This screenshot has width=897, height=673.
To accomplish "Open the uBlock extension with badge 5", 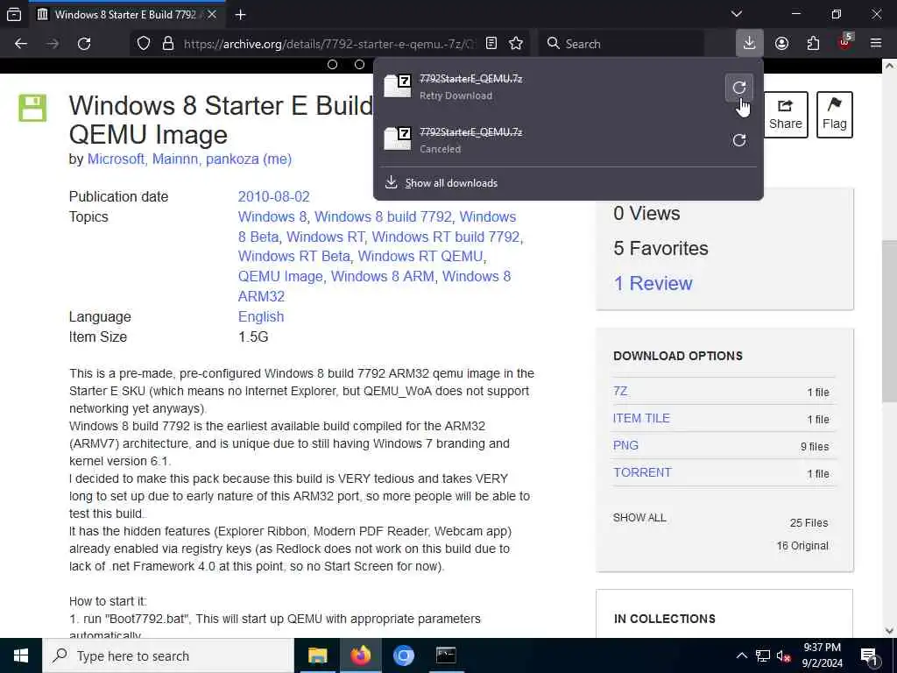I will [845, 42].
